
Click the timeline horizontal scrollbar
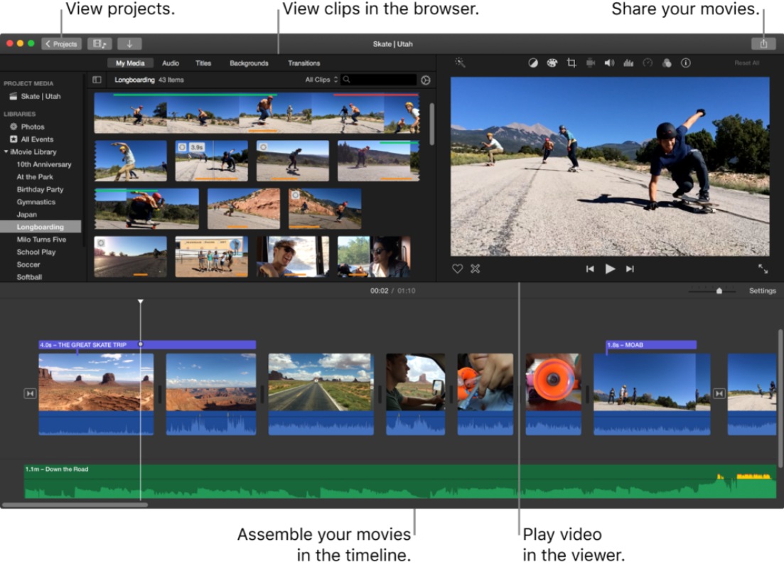[x=75, y=504]
